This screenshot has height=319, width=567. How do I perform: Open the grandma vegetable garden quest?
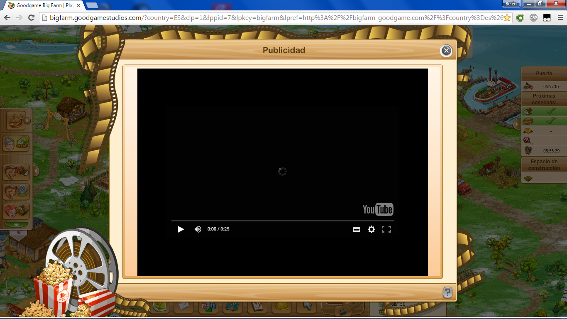click(17, 143)
